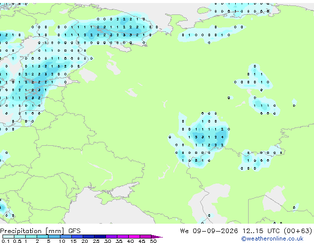Click the (00+63) forecast offset text
Screen dimensions: 314x243
tap(298, 231)
